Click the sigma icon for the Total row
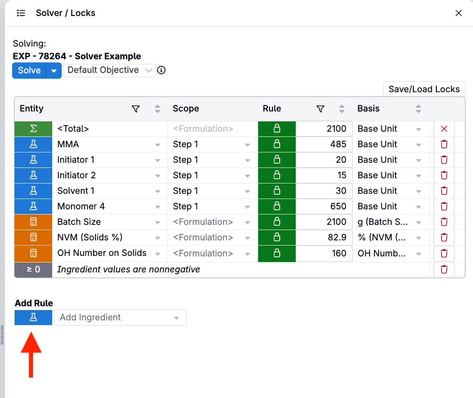 (33, 129)
